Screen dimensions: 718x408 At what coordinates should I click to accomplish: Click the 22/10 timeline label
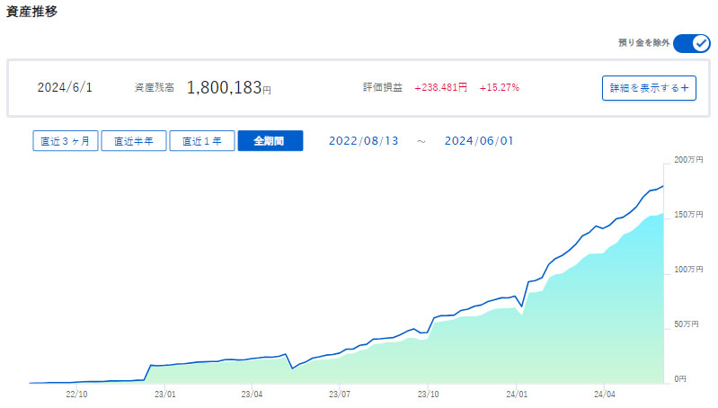(x=77, y=394)
